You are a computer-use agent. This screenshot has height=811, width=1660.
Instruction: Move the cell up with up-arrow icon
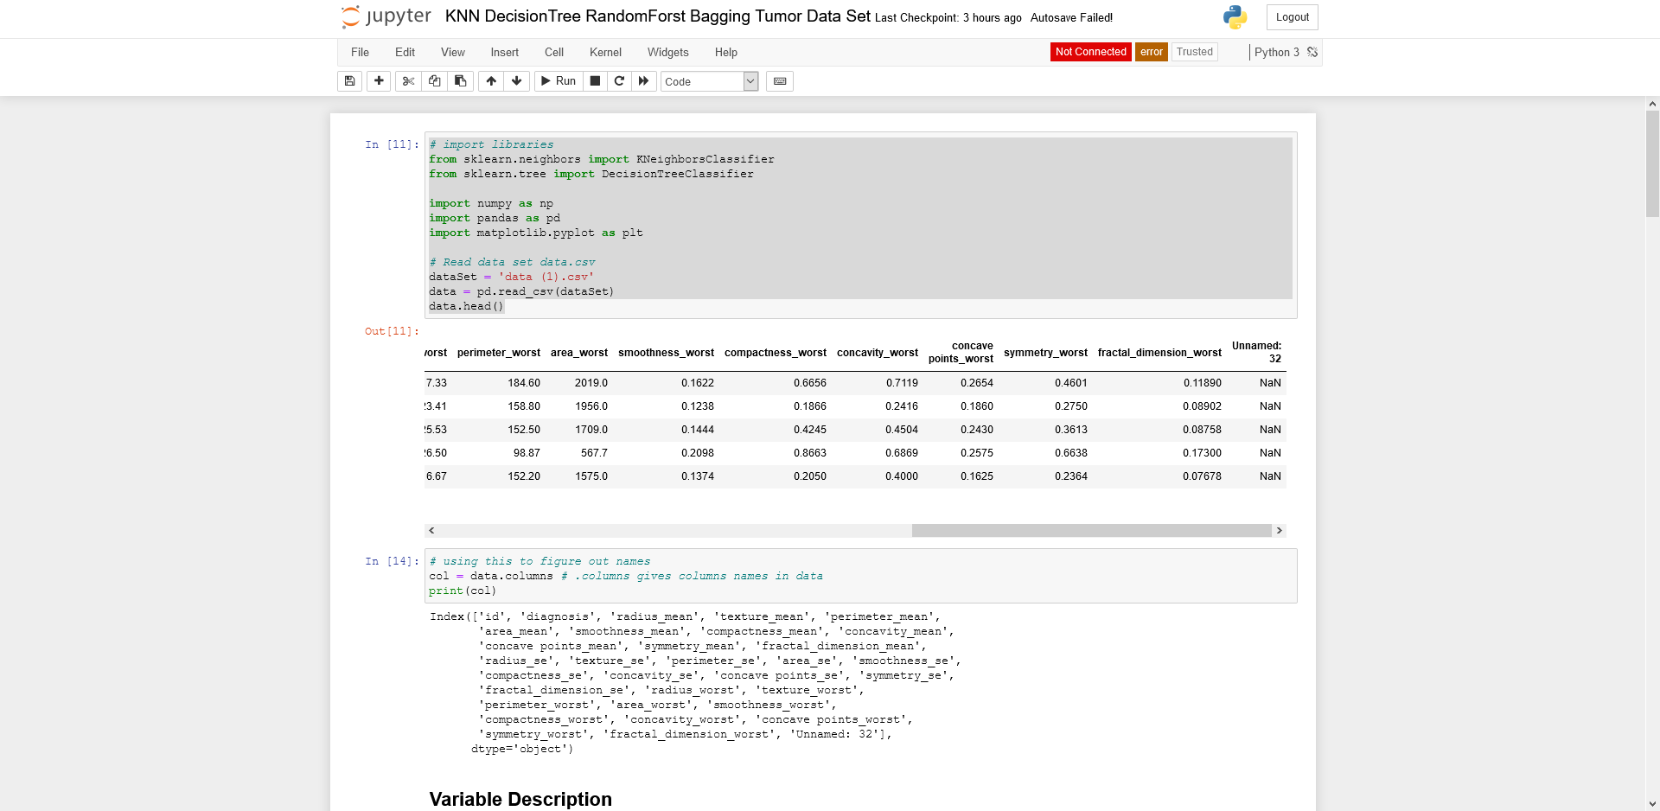[490, 81]
